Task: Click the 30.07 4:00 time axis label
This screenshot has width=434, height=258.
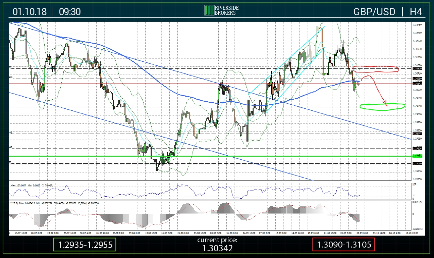Action: [86, 233]
